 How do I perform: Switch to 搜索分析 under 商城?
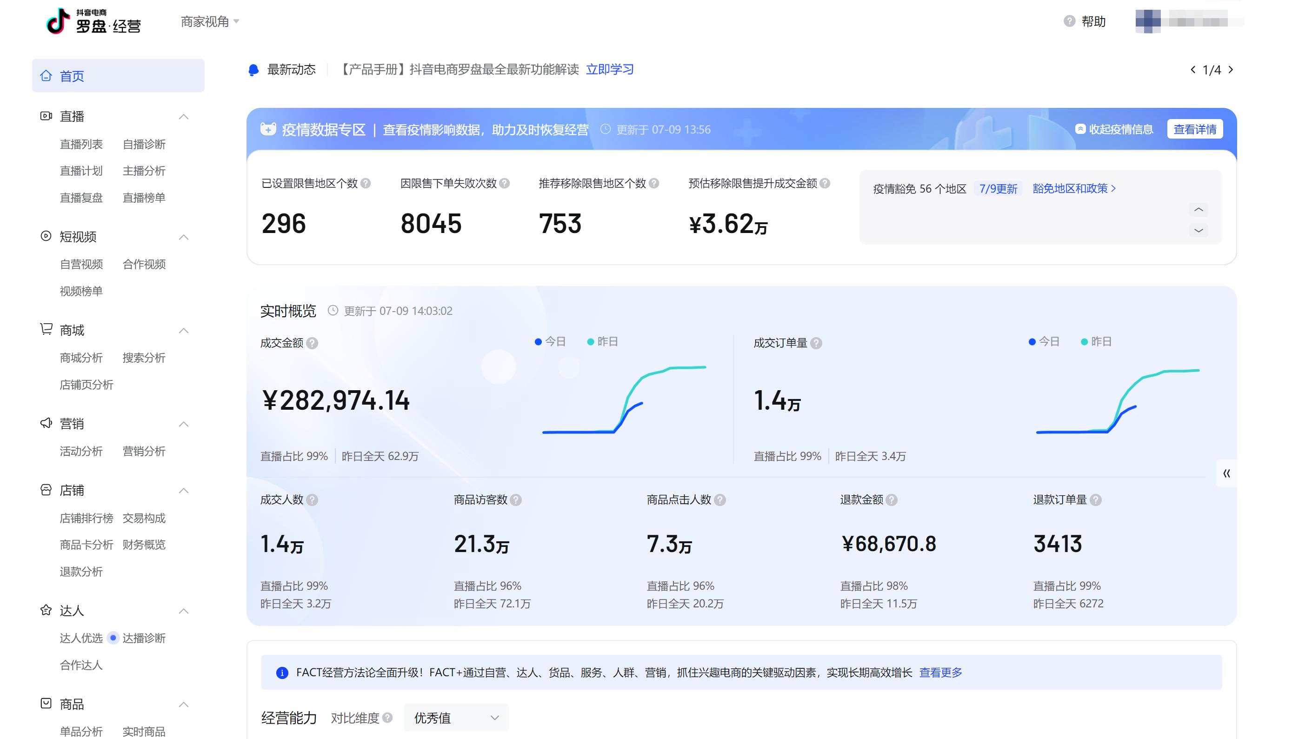pos(144,357)
